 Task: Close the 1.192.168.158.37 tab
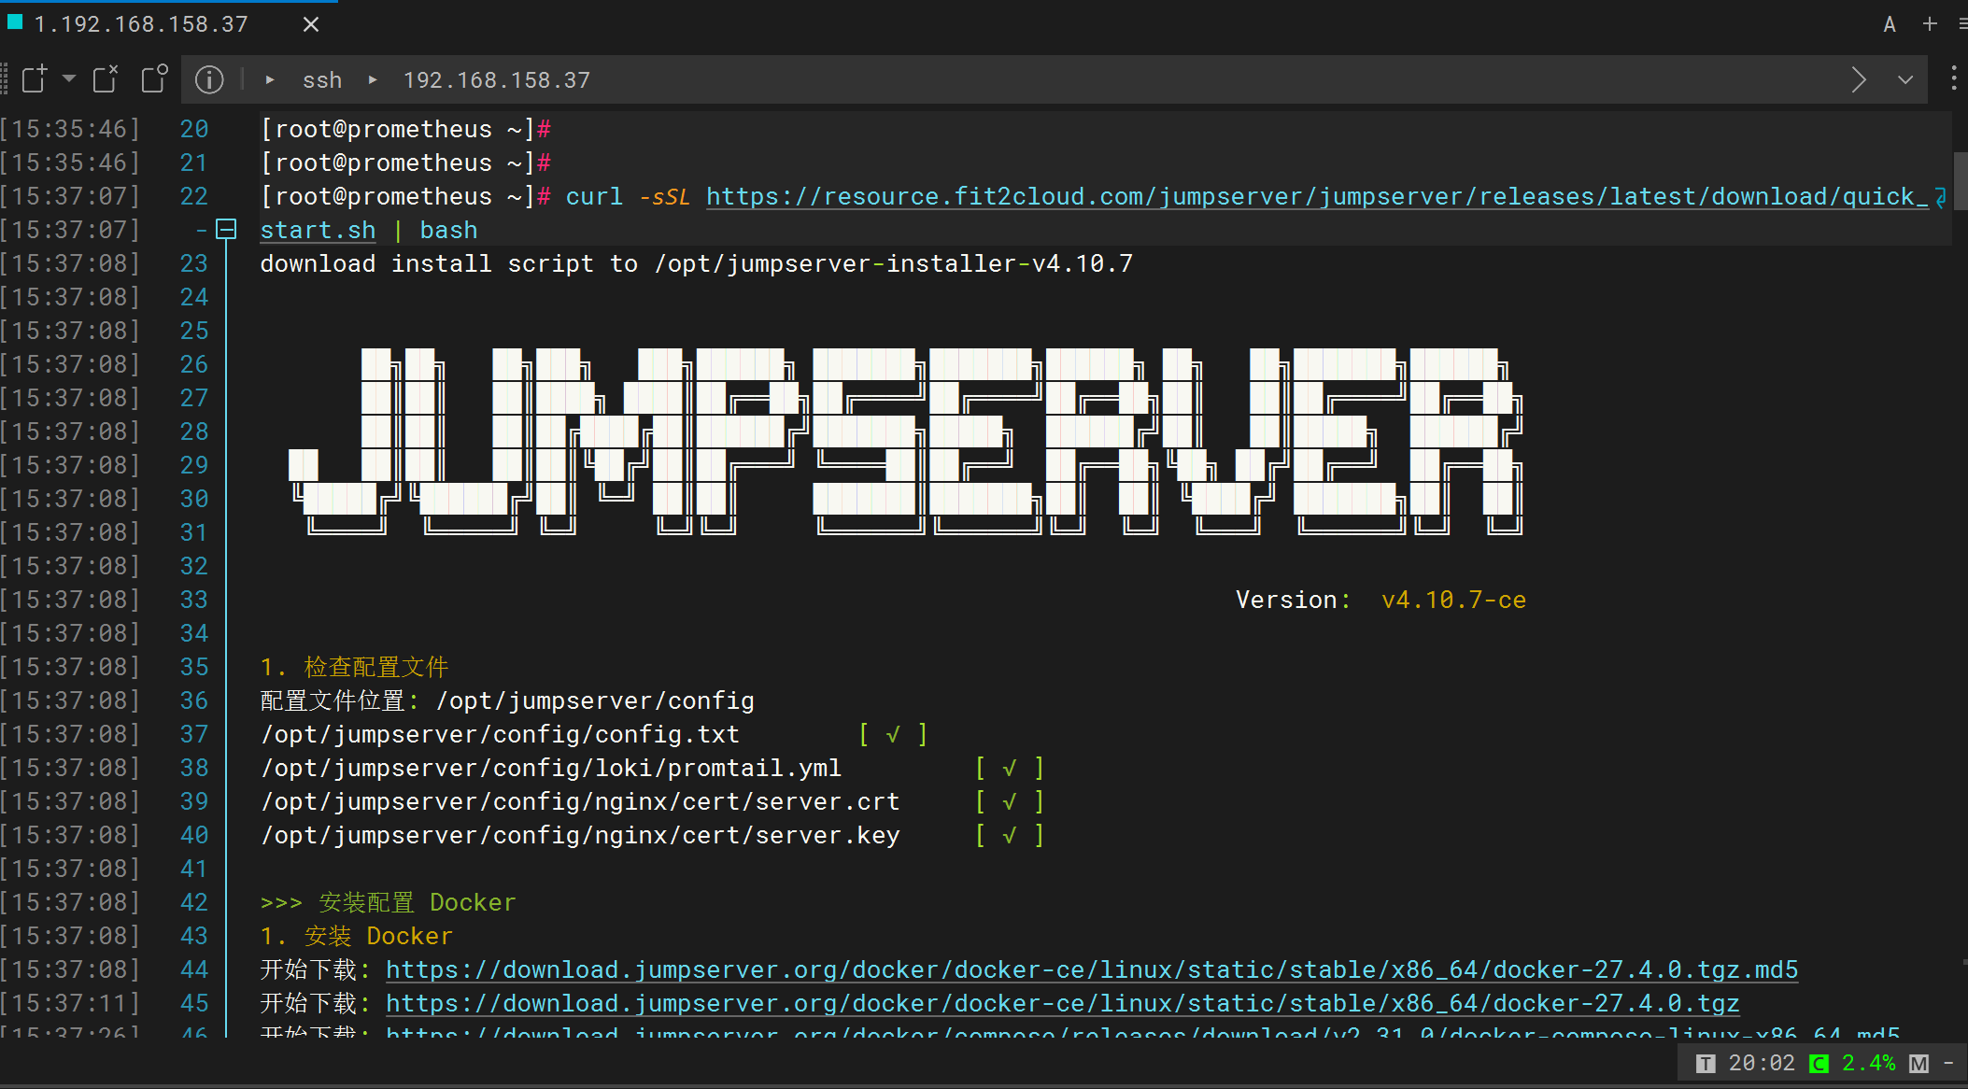tap(311, 25)
